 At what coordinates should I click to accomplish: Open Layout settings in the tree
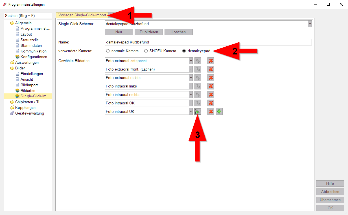(x=26, y=34)
